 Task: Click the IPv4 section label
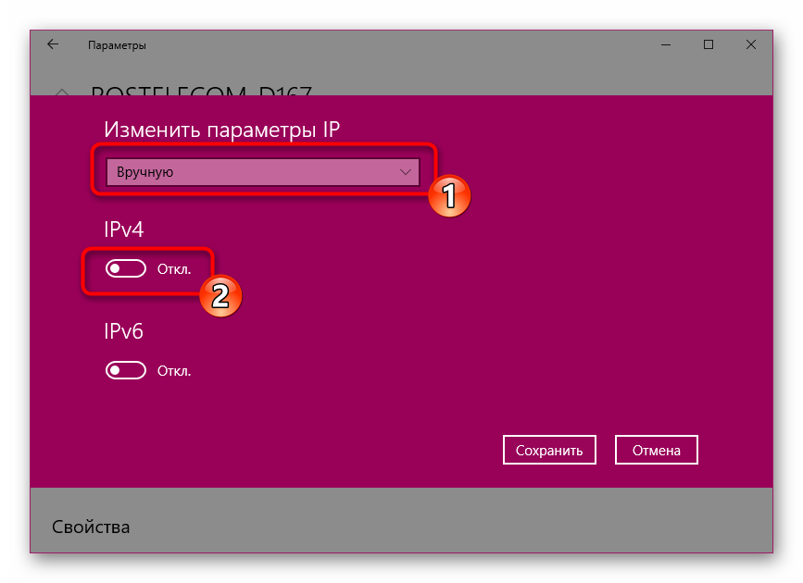(x=123, y=229)
